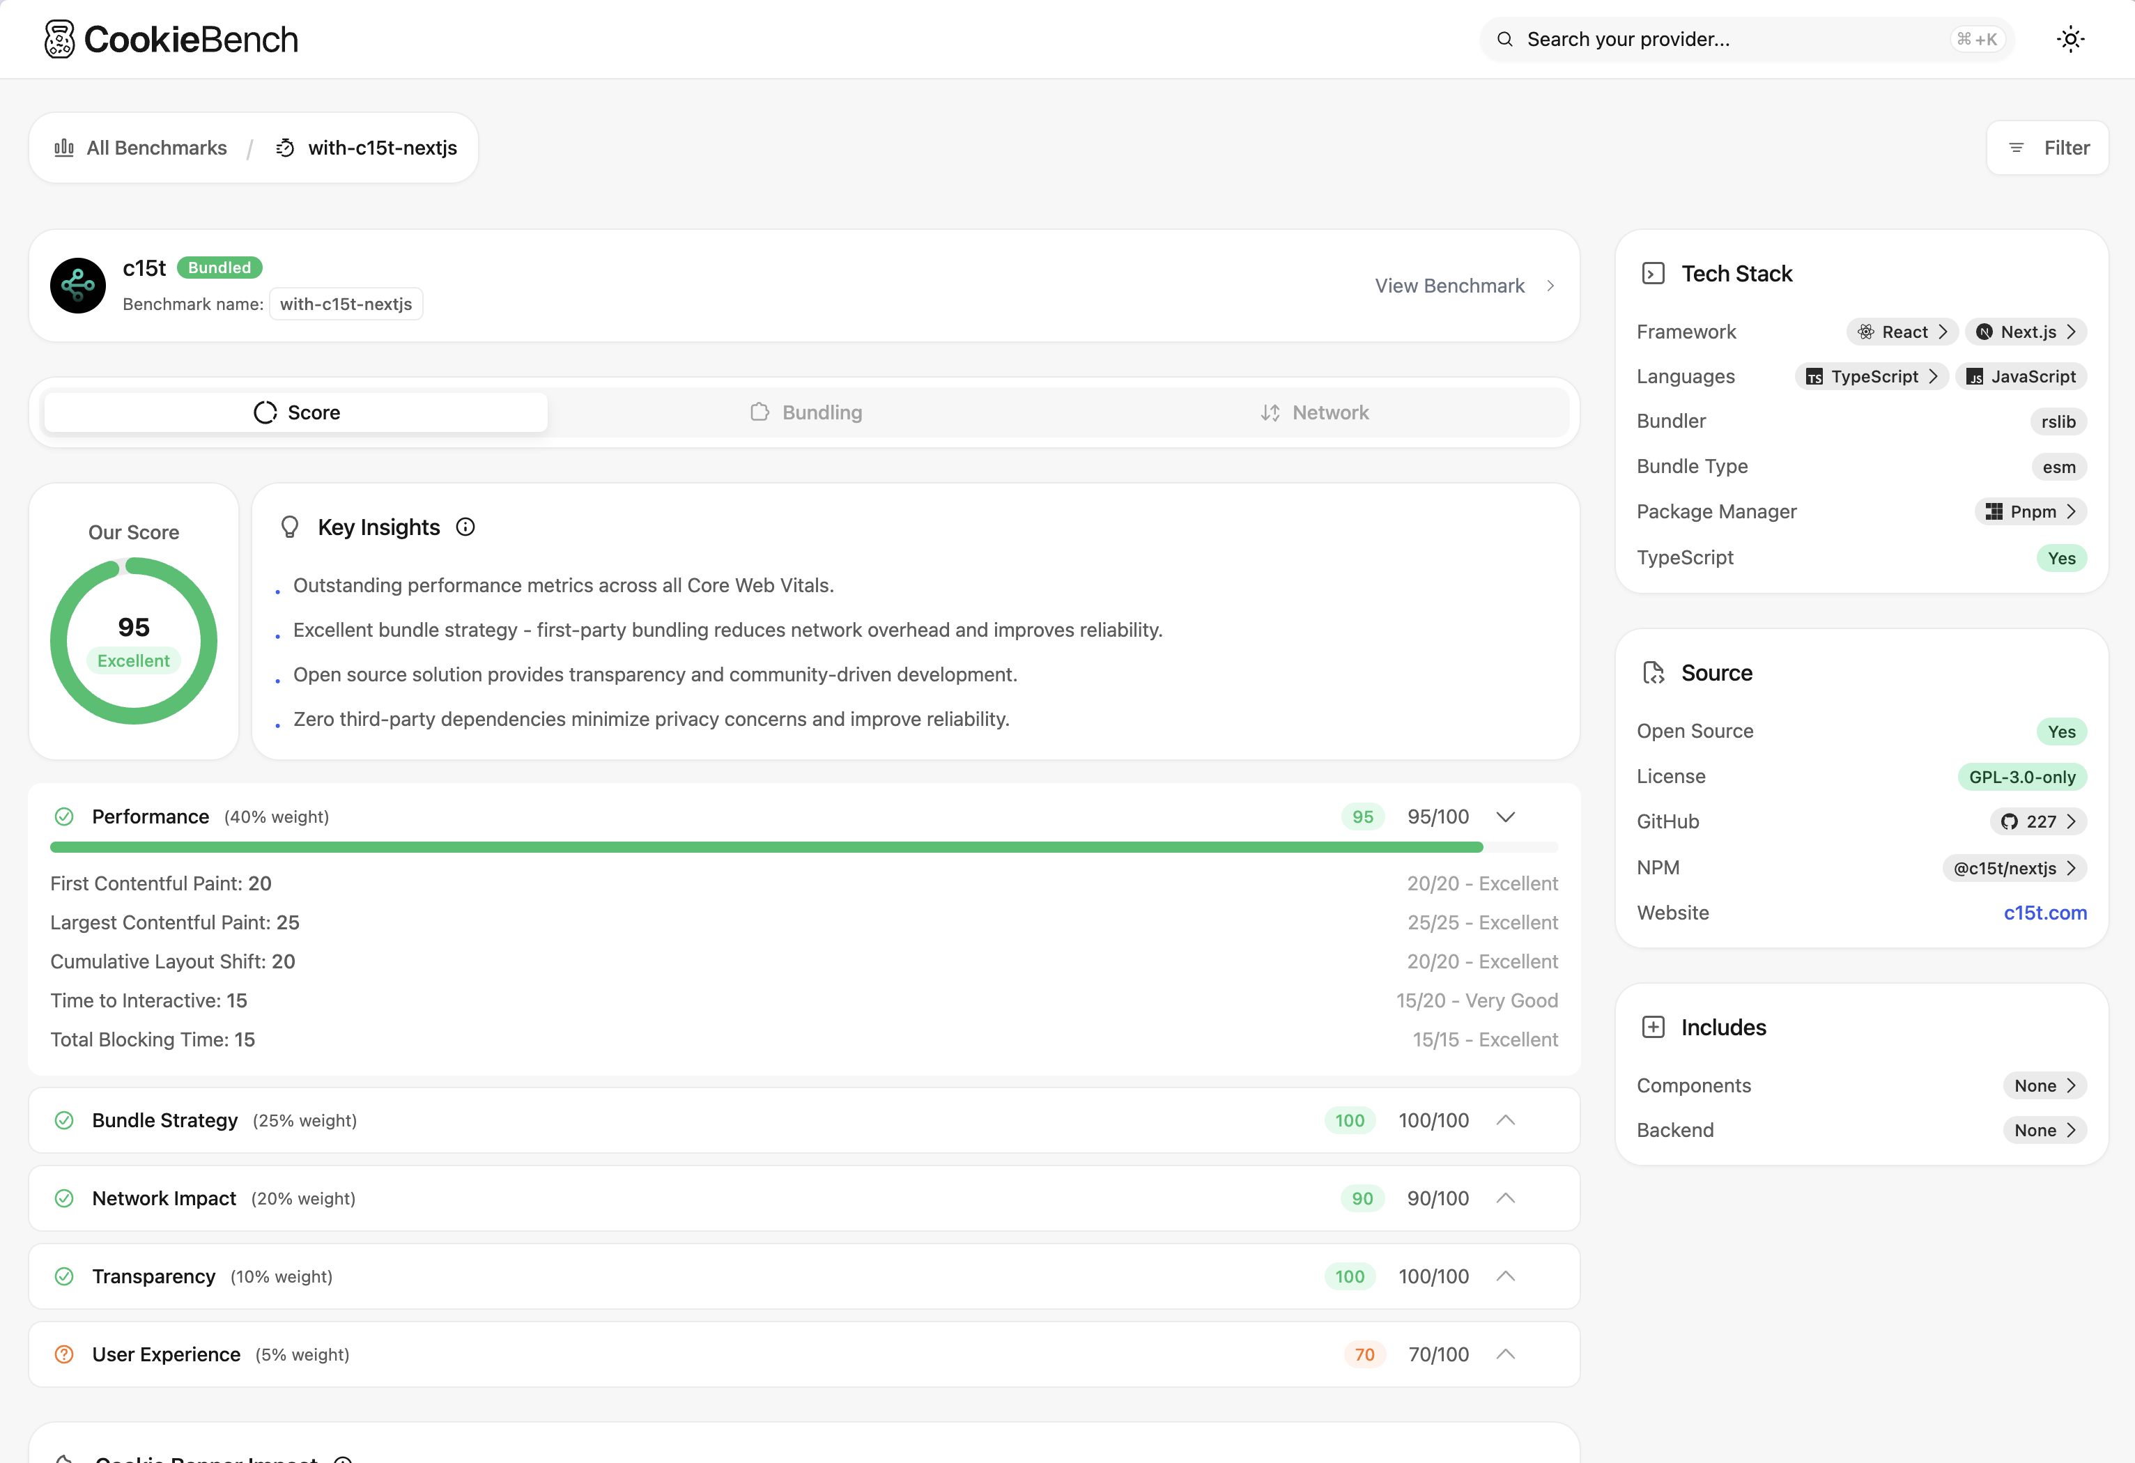Click the Time to Interactive: 15 row
Viewport: 2135px width, 1463px height.
804,1000
